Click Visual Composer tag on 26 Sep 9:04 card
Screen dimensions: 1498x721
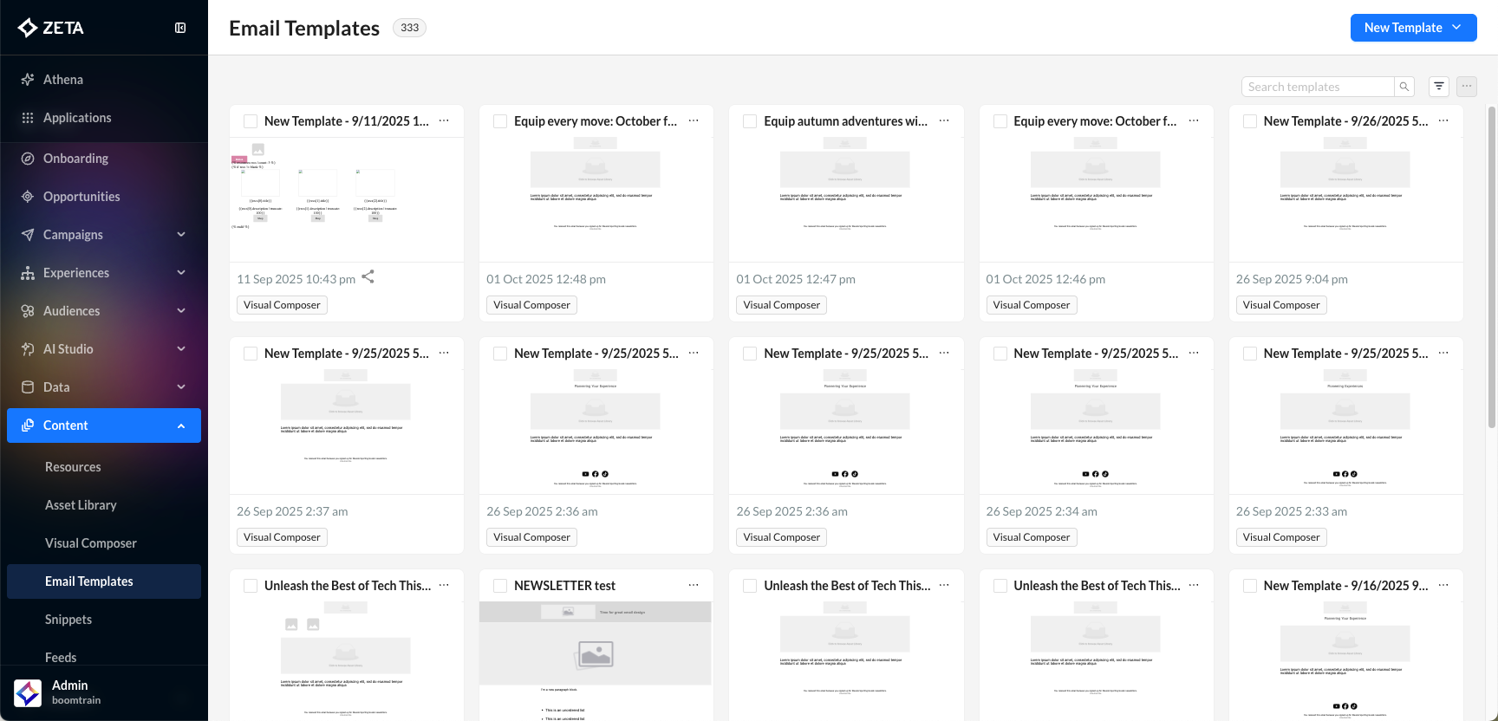coord(1280,305)
